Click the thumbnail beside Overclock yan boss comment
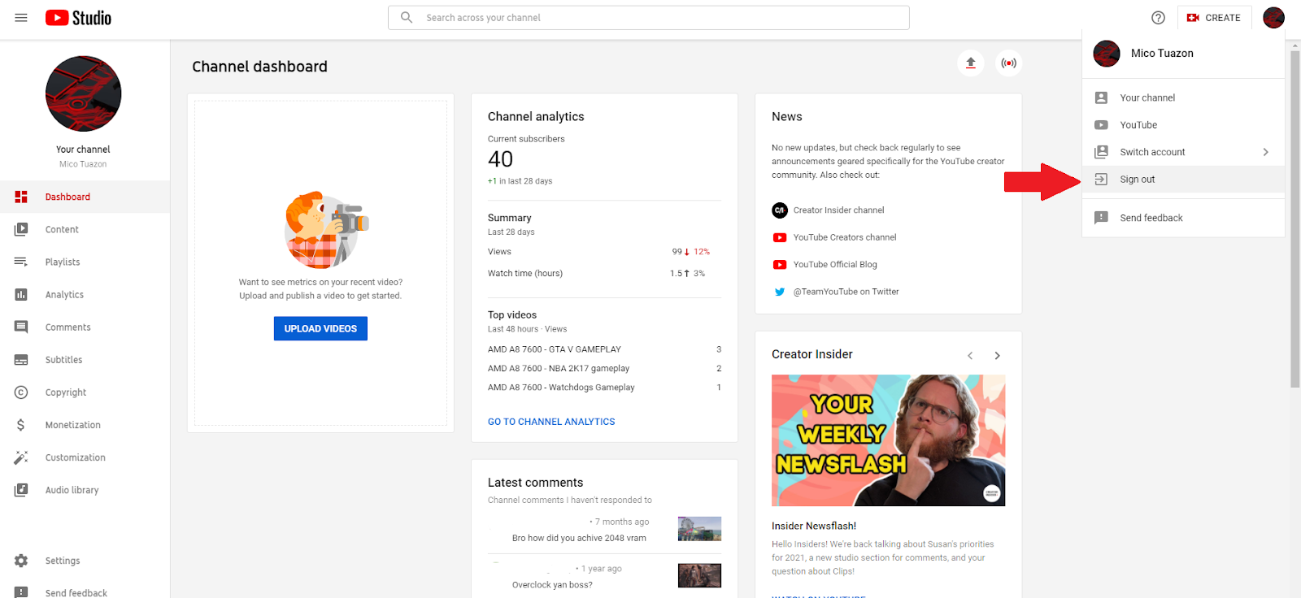The image size is (1301, 598). [699, 576]
